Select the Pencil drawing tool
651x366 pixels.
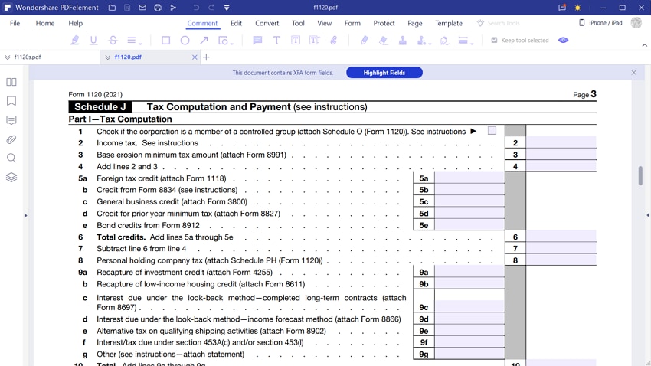pyautogui.click(x=364, y=41)
